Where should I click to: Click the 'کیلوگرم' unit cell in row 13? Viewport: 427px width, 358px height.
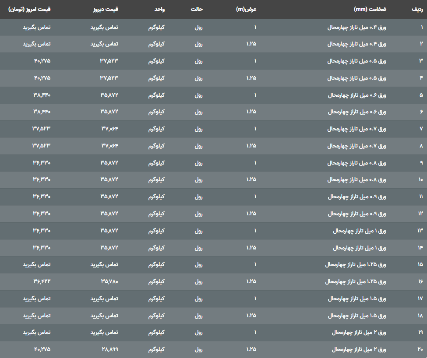pyautogui.click(x=156, y=231)
